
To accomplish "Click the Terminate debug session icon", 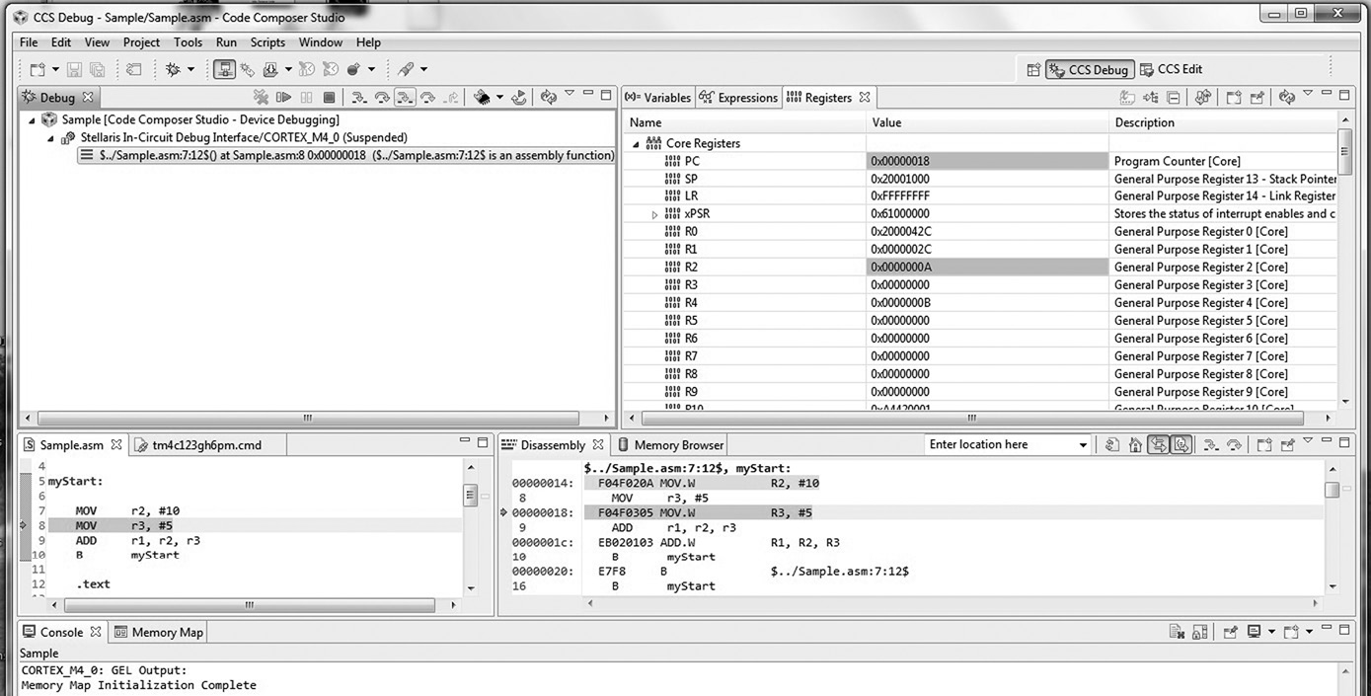I will pos(331,96).
